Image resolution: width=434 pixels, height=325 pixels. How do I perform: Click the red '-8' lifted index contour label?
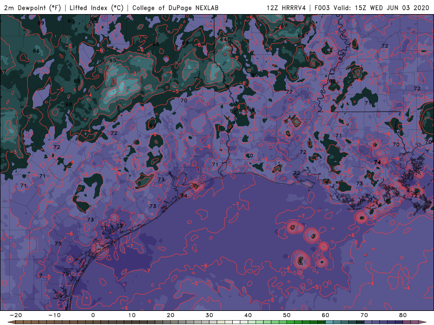208,147
